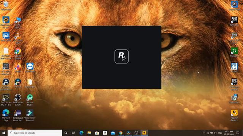Open Microsoft Store from taskbar
The height and width of the screenshot is (136, 243).
(97, 133)
